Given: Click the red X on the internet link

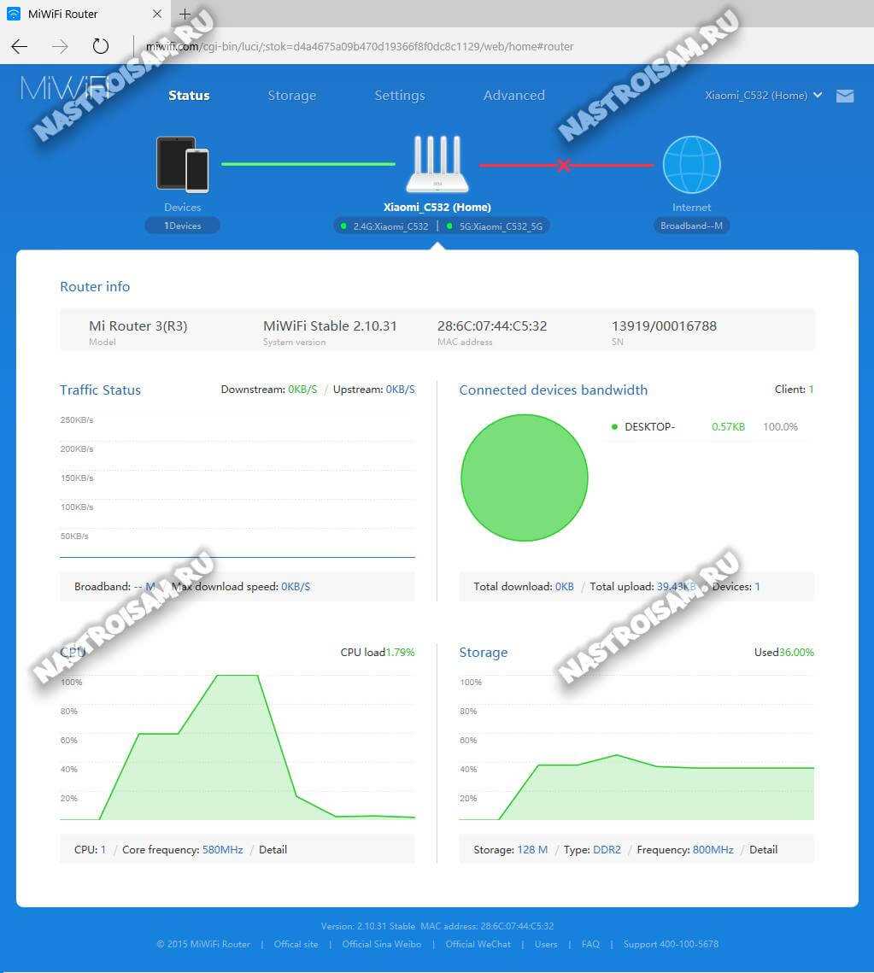Looking at the screenshot, I should pos(564,165).
